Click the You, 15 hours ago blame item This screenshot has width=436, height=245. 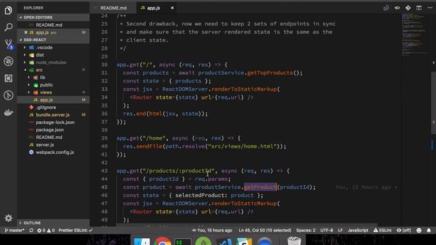[212, 230]
